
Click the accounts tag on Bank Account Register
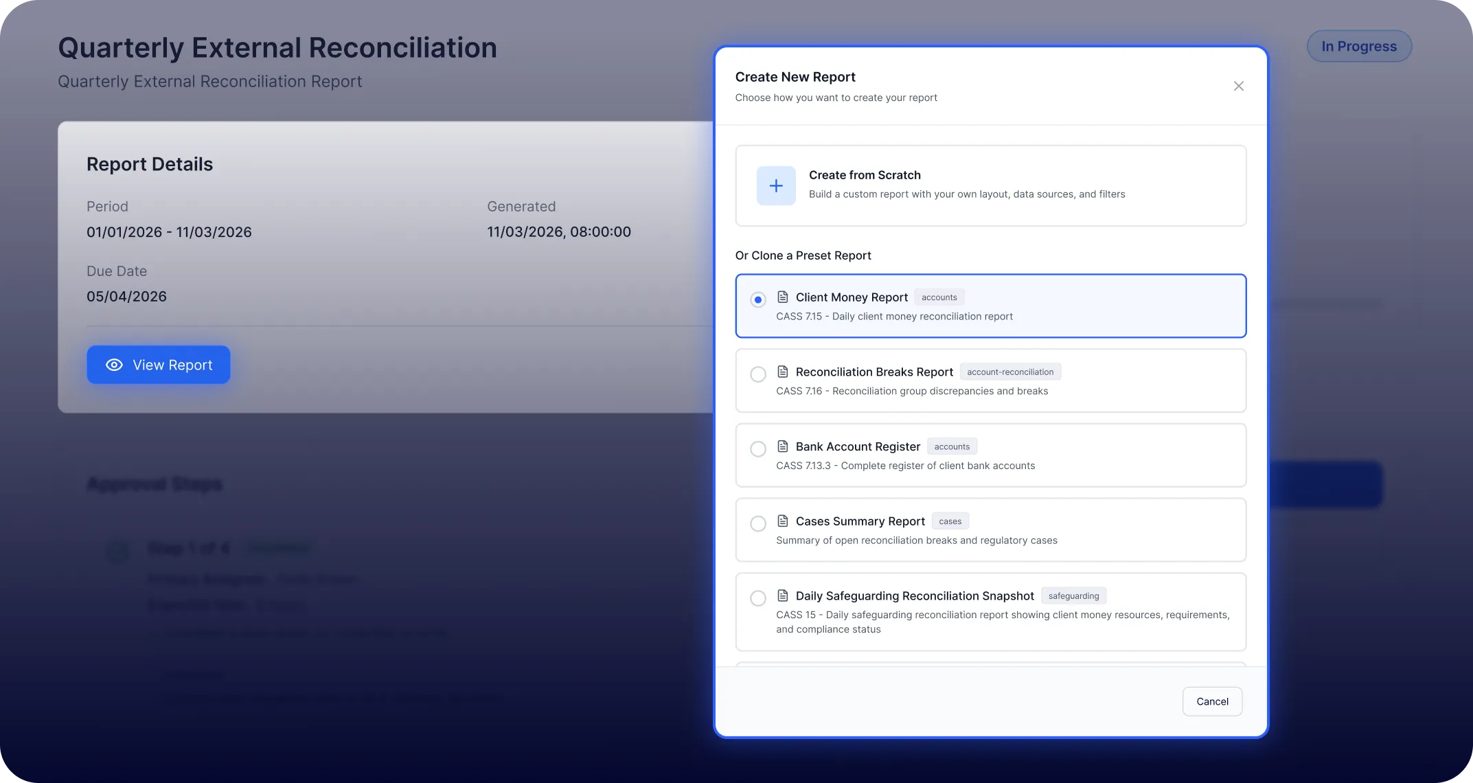(x=952, y=446)
